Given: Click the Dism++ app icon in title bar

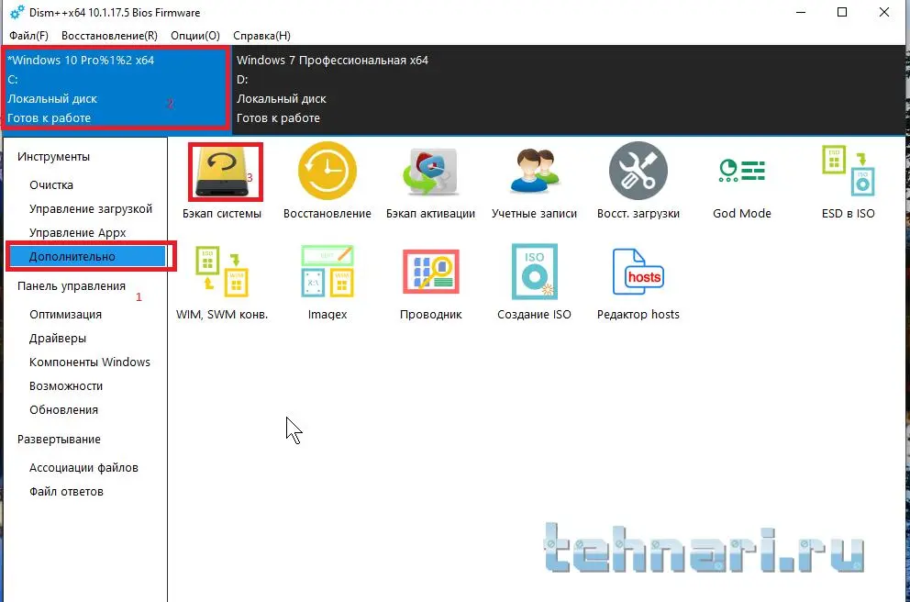Looking at the screenshot, I should [x=17, y=12].
